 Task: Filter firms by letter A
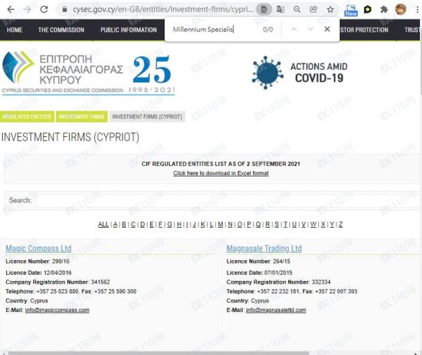pyautogui.click(x=116, y=224)
